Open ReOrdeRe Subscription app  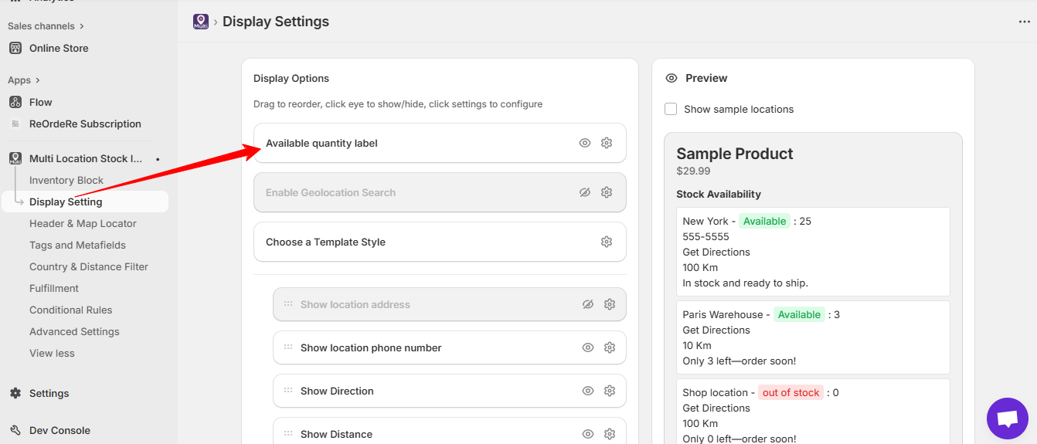[85, 124]
